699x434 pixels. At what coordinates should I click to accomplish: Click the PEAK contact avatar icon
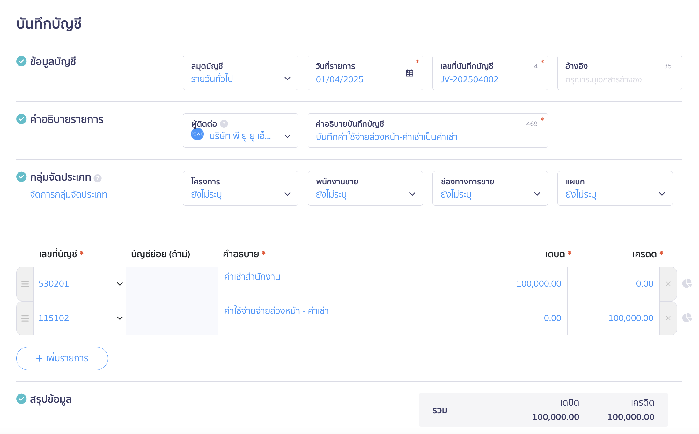(x=197, y=134)
